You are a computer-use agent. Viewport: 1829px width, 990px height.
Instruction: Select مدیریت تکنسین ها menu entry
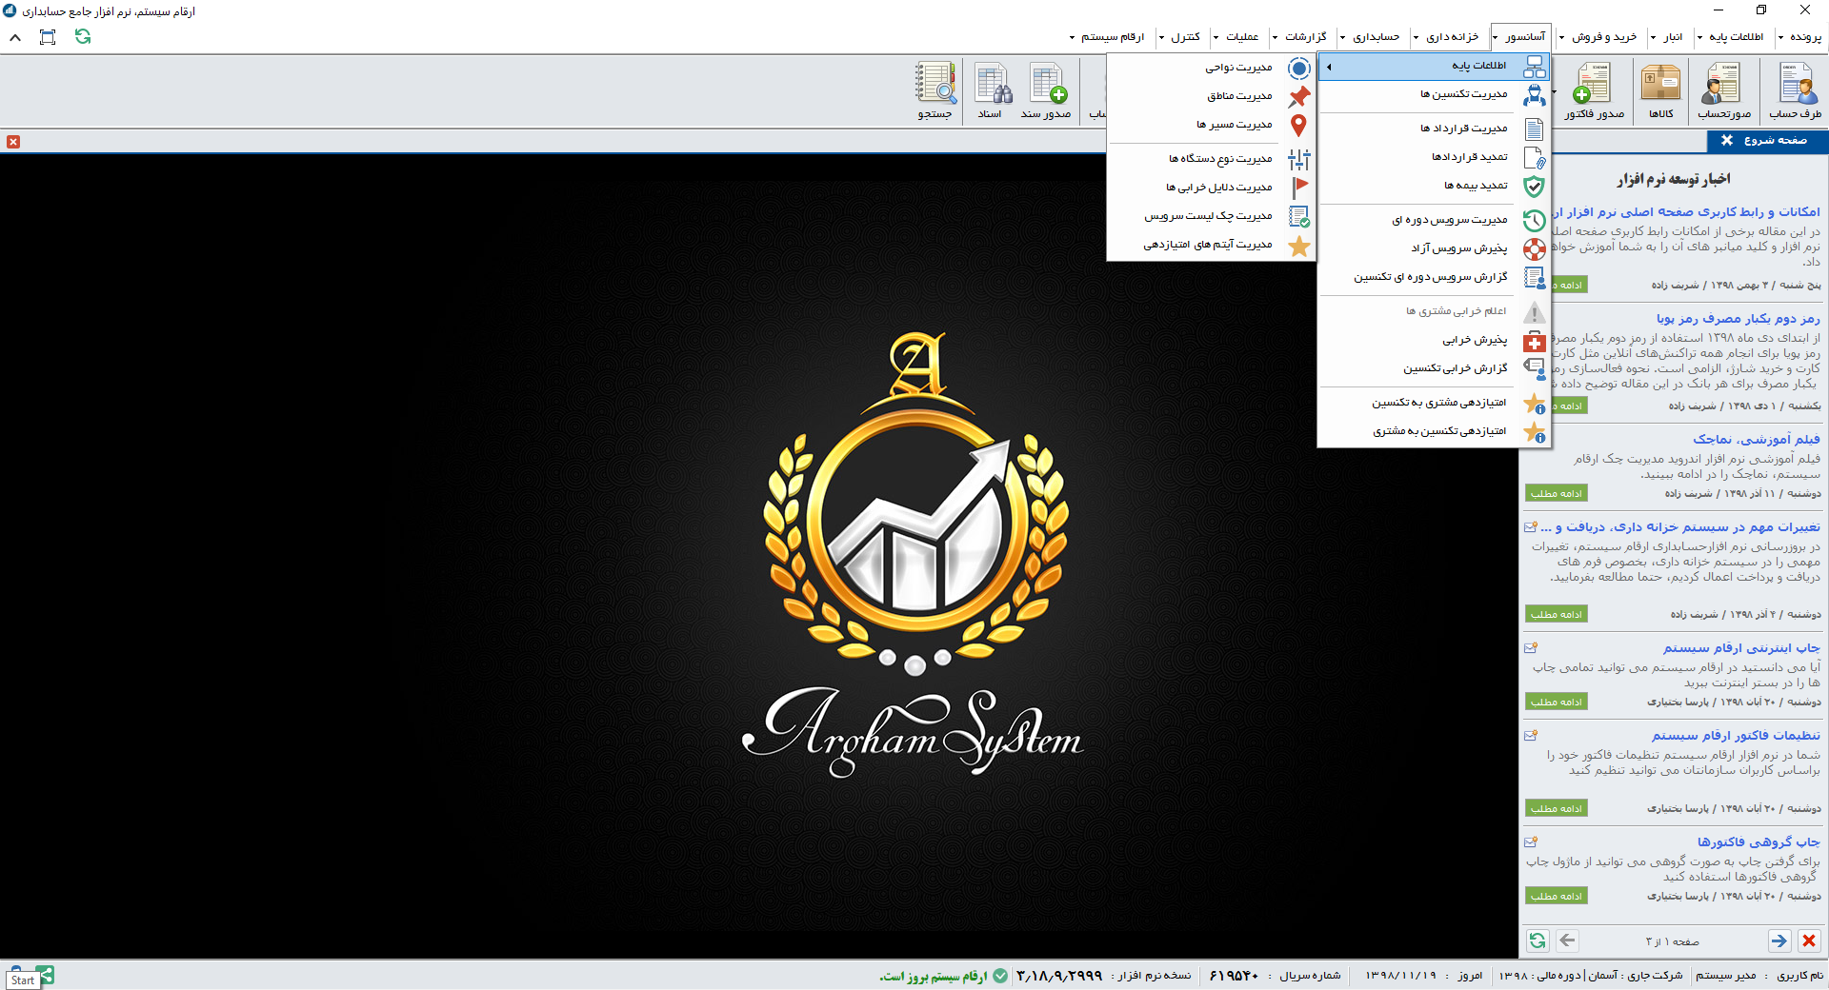[x=1434, y=94]
